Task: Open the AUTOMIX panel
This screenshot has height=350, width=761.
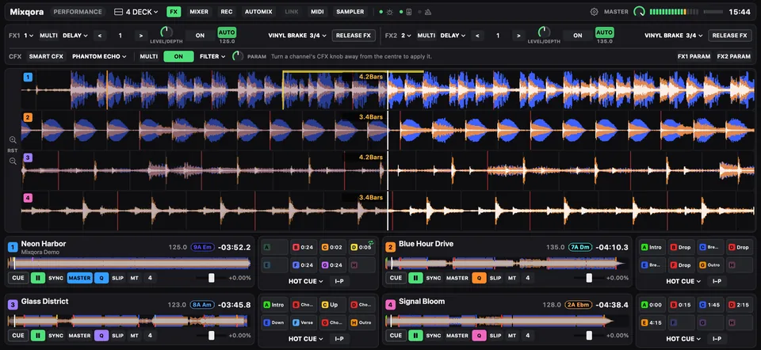Action: click(x=258, y=12)
